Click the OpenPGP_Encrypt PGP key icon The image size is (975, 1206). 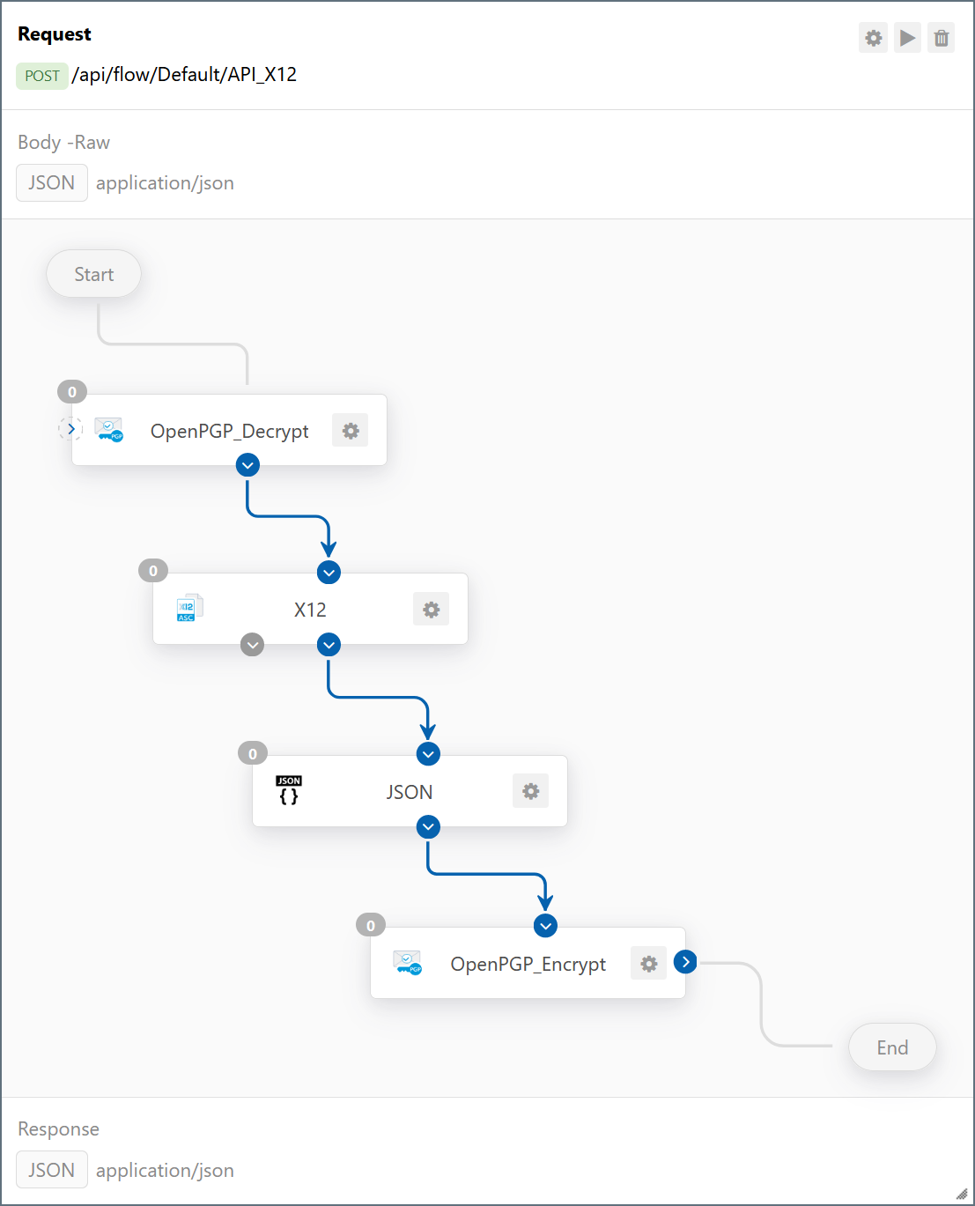(408, 963)
